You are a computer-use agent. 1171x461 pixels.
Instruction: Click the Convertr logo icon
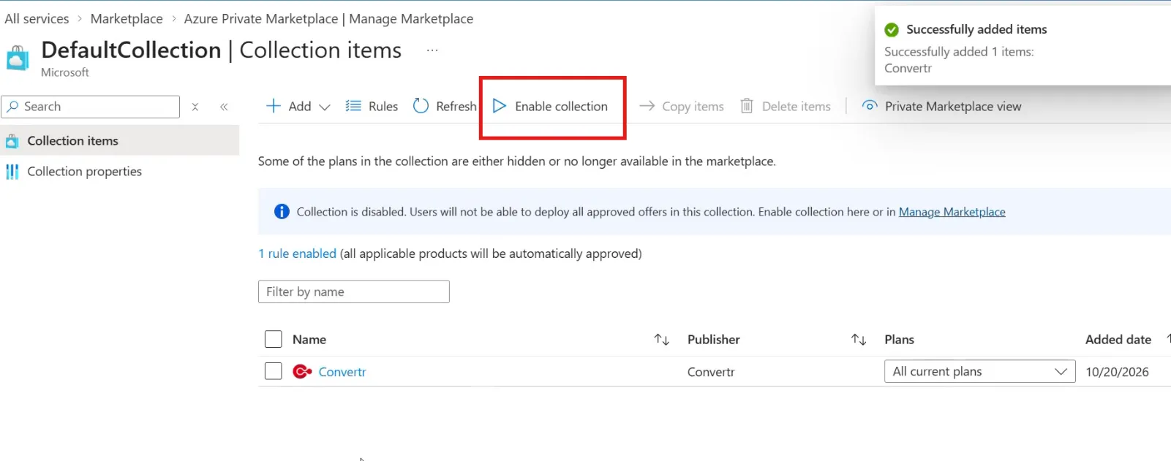pos(302,372)
